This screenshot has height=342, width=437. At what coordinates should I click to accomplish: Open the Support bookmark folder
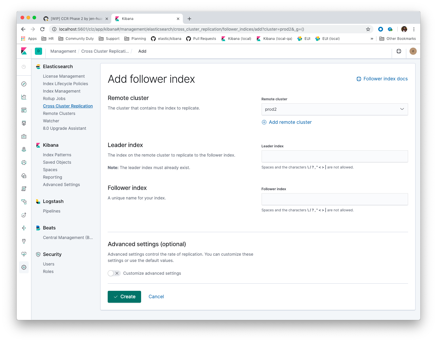tap(109, 39)
